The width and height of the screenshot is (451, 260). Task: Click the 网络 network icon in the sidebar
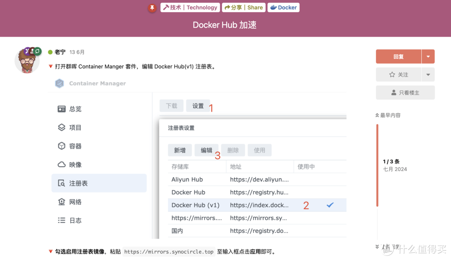tap(62, 202)
